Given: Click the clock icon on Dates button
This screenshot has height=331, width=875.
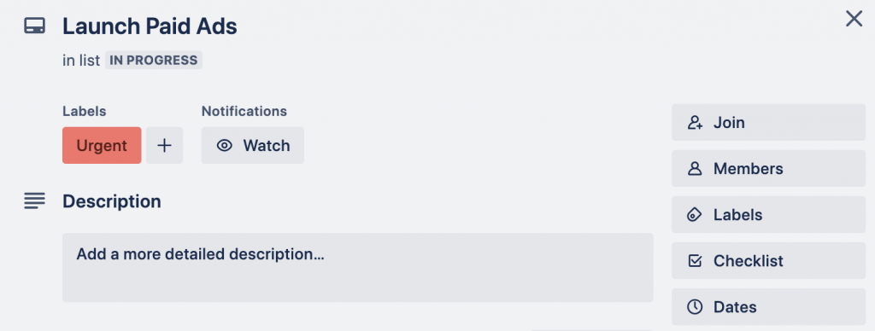Looking at the screenshot, I should pos(695,307).
